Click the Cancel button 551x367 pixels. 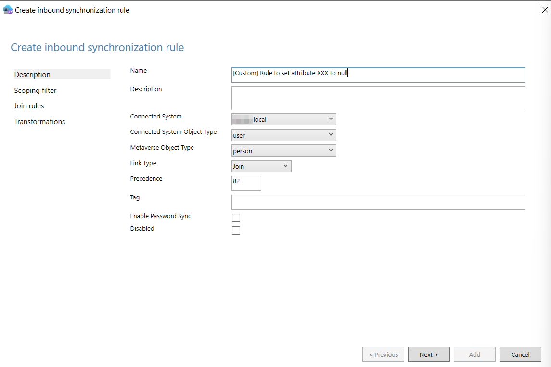coord(520,354)
